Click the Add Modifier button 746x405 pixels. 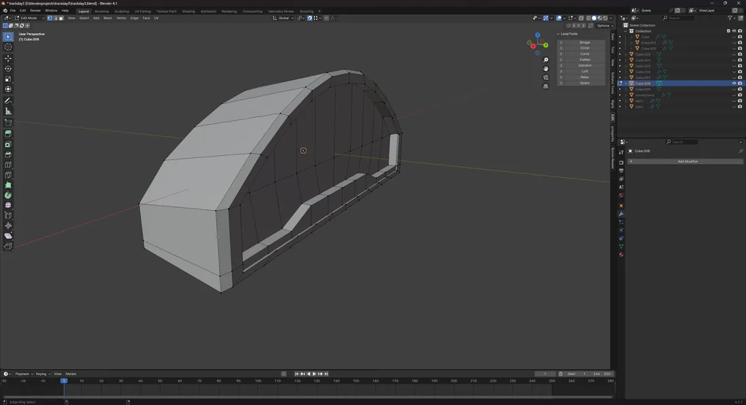(687, 161)
